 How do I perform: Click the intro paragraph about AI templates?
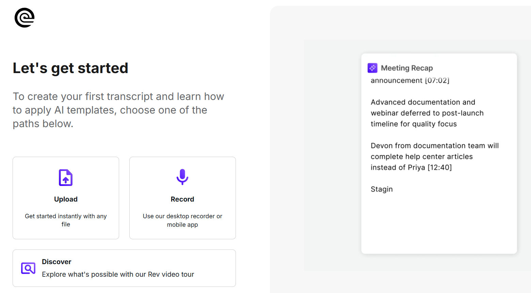click(x=118, y=110)
